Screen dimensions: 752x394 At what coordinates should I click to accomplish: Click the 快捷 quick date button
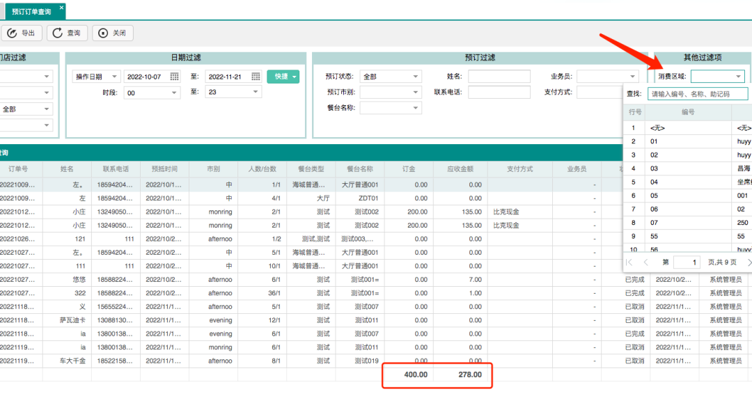click(x=283, y=77)
